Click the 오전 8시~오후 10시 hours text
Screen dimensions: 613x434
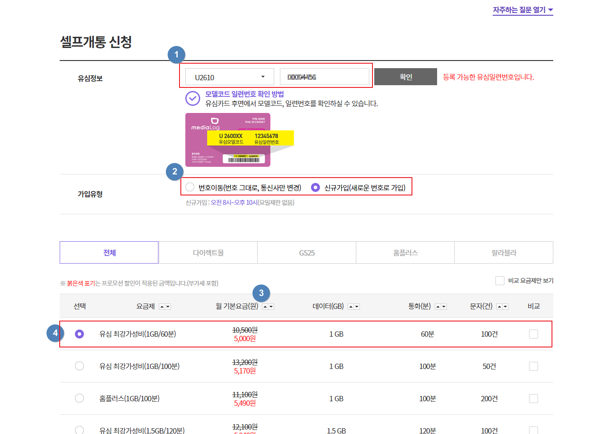(x=234, y=203)
